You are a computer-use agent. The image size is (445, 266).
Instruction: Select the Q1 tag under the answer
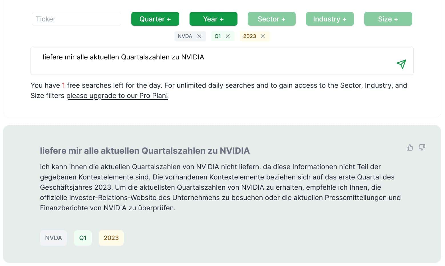coord(83,238)
